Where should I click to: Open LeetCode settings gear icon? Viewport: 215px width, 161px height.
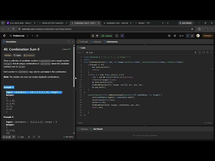point(175,36)
